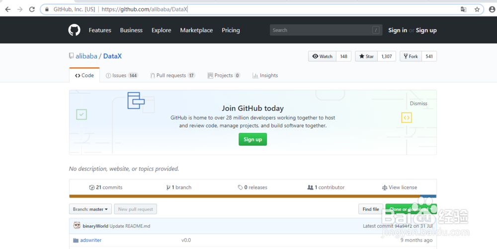Viewport: 497px width, 249px height.
Task: Open Features in the top navigation
Action: tap(100, 30)
